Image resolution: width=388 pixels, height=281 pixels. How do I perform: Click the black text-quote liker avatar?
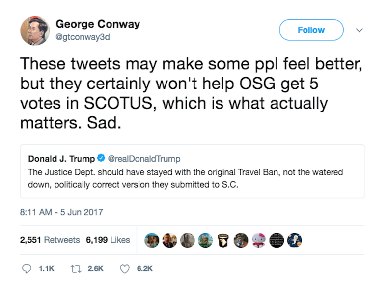point(276,240)
